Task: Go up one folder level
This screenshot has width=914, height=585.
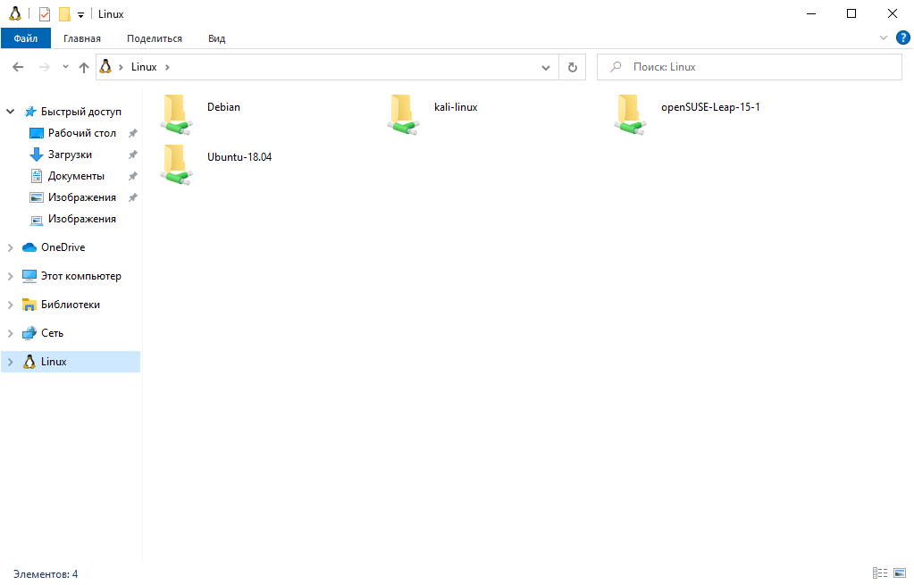Action: (x=84, y=68)
